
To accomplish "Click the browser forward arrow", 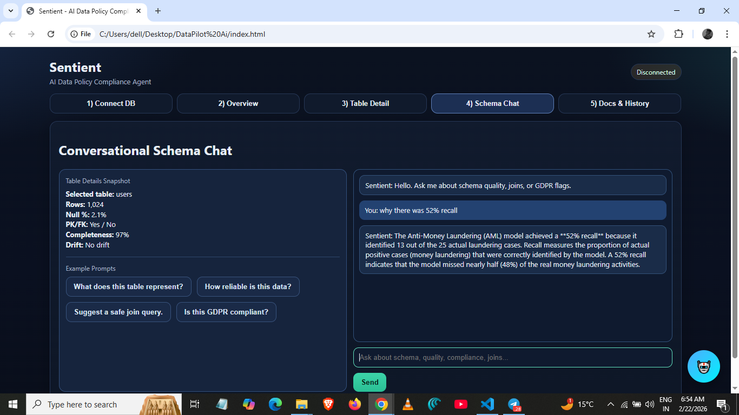I will (x=31, y=34).
